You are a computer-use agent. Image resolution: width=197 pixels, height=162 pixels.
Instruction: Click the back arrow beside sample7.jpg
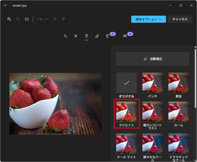[6, 5]
